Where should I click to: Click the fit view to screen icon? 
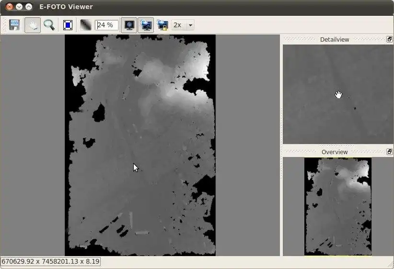point(68,25)
